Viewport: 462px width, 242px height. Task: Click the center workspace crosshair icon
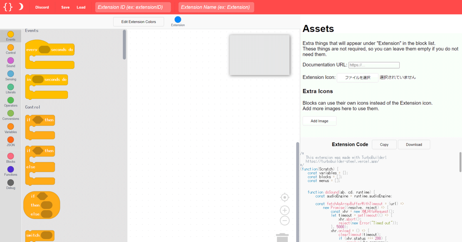285,197
